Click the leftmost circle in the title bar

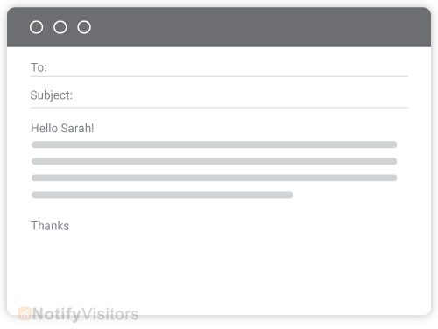[x=37, y=27]
